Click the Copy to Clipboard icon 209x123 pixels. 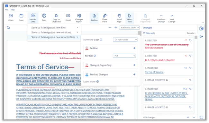(56, 18)
